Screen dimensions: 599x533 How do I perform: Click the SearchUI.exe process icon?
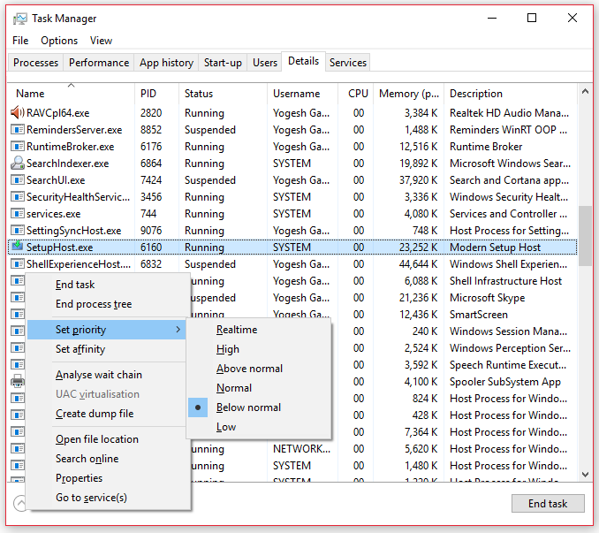(17, 180)
